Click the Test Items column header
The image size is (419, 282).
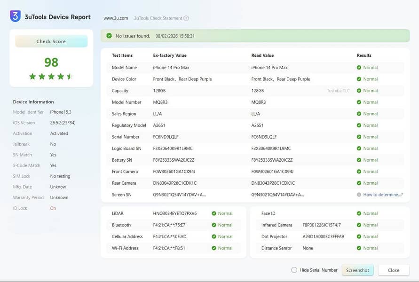[x=122, y=55]
